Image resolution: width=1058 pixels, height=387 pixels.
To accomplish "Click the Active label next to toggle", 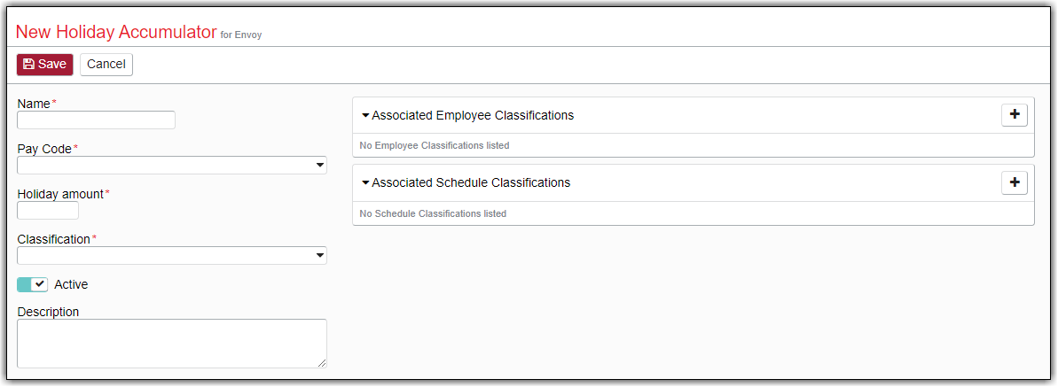I will point(71,284).
